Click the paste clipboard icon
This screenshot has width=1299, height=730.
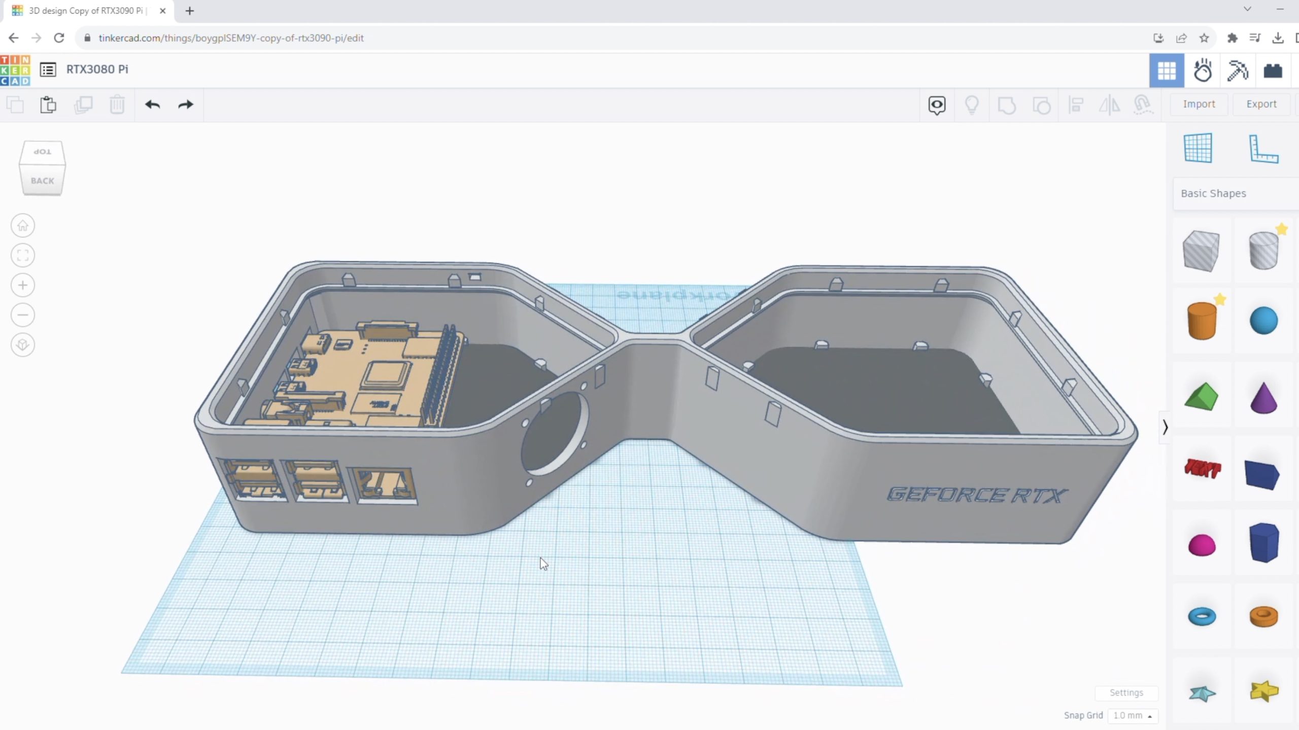pos(48,105)
